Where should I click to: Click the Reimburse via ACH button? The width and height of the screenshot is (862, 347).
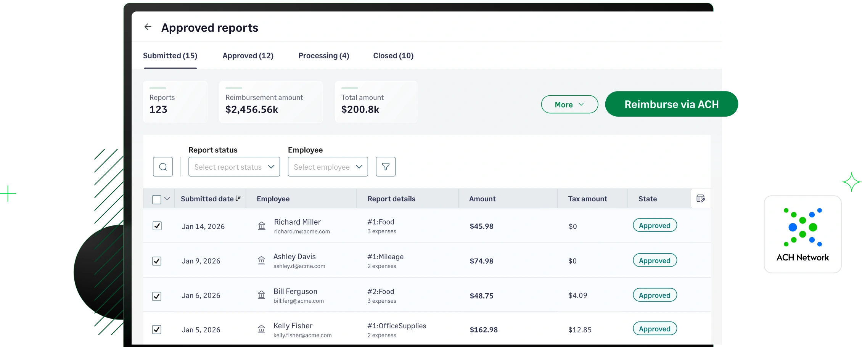pos(671,104)
